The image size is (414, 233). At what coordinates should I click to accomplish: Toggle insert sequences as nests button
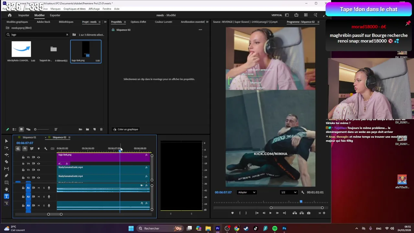pyautogui.click(x=18, y=149)
